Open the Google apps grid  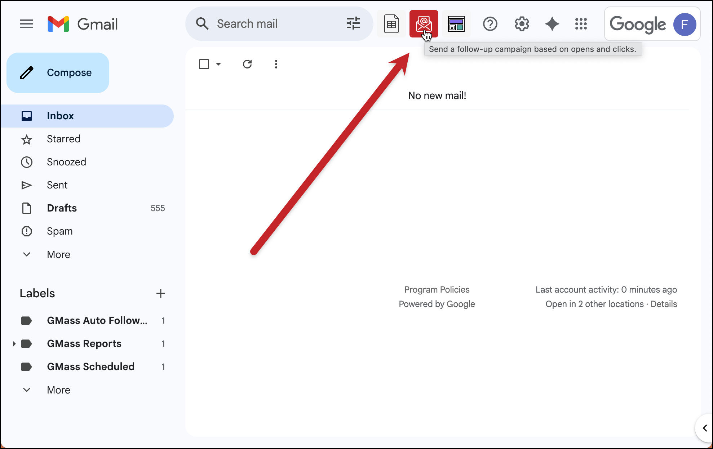[581, 24]
